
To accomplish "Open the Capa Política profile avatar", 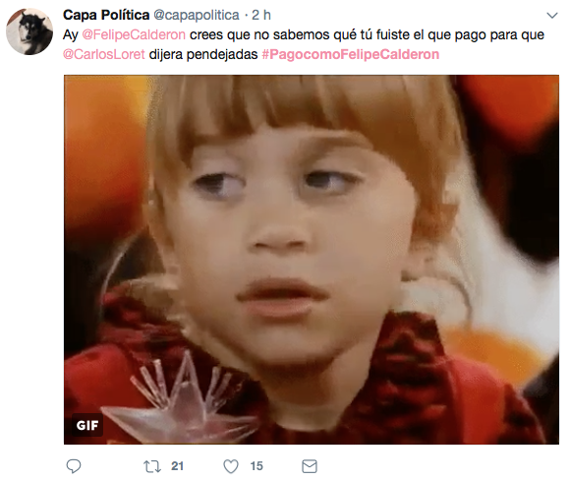I will pos(29,31).
